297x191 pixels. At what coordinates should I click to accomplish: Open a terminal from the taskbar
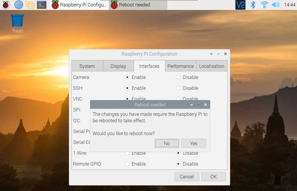click(41, 5)
